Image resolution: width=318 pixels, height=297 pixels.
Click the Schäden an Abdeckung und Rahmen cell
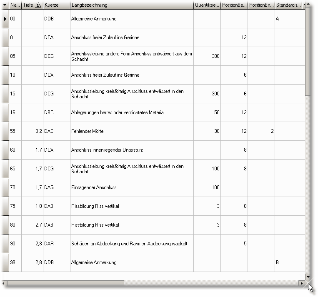(x=131, y=244)
